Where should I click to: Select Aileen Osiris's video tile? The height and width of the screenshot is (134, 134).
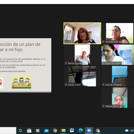pyautogui.click(x=82, y=76)
